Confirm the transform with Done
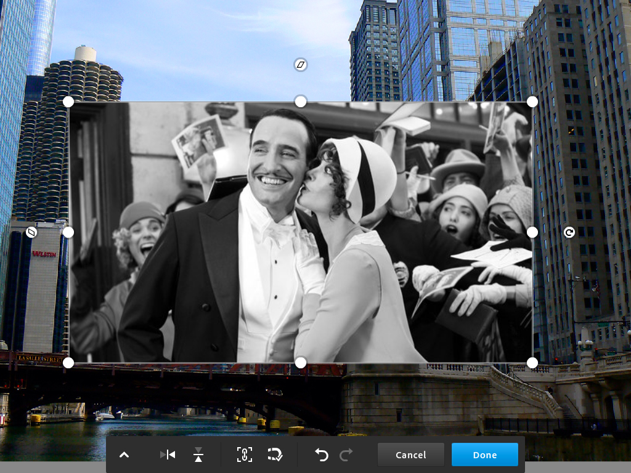 pyautogui.click(x=484, y=455)
